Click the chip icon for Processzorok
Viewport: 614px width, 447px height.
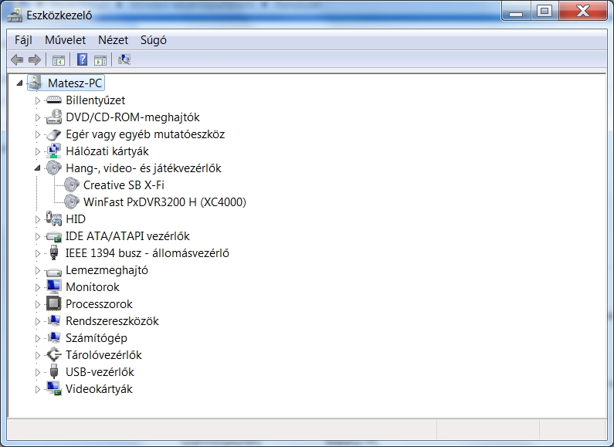pyautogui.click(x=53, y=303)
